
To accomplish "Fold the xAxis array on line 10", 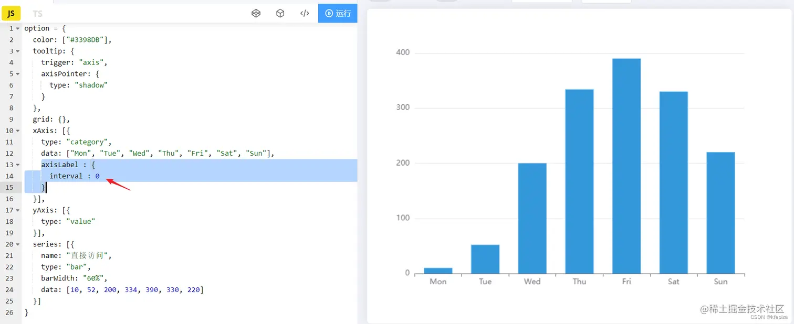I will click(18, 131).
